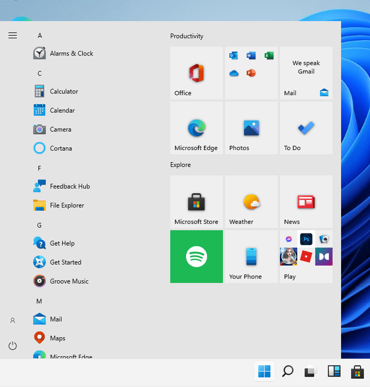Click the Office tile
Viewport: 370px width, 387px height.
(x=196, y=73)
